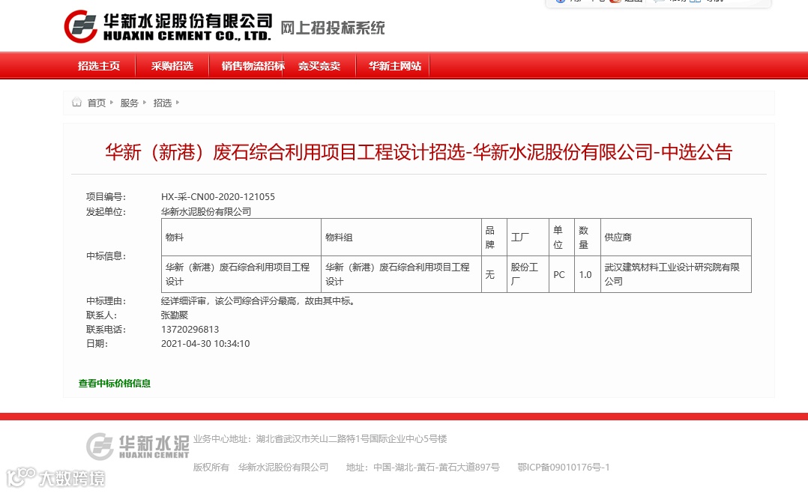This screenshot has height=493, width=808.
Task: Go to 服务 in the breadcrumb
Action: (130, 103)
